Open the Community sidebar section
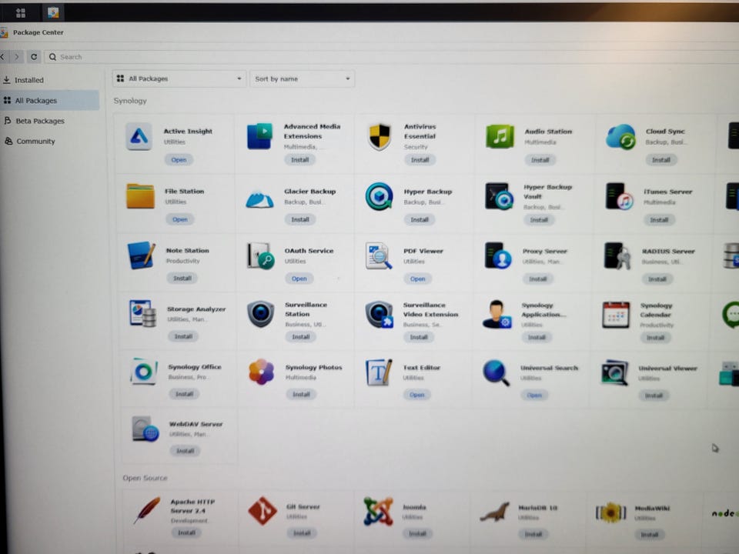 pyautogui.click(x=35, y=142)
